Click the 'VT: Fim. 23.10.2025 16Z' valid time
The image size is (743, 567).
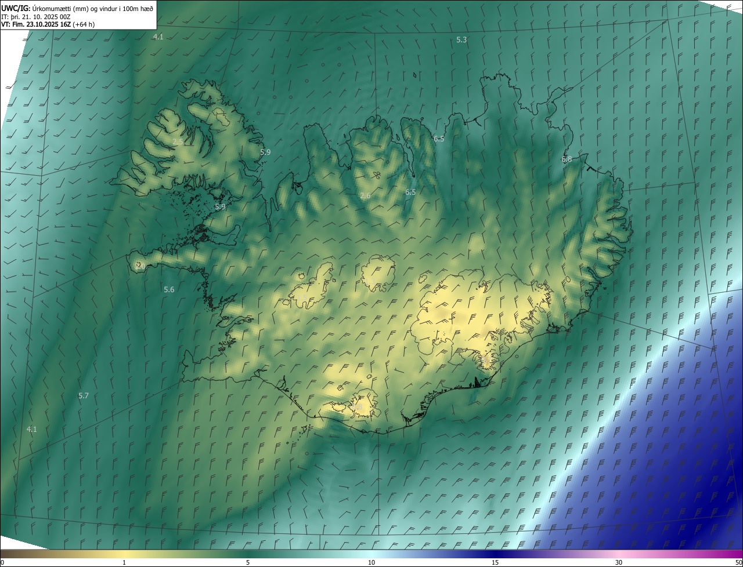[x=36, y=24]
